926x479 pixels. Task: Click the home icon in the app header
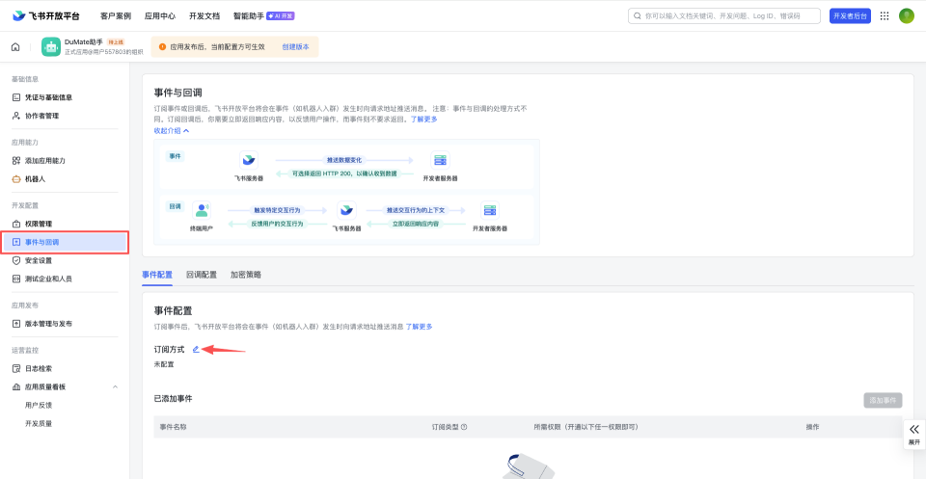[15, 46]
